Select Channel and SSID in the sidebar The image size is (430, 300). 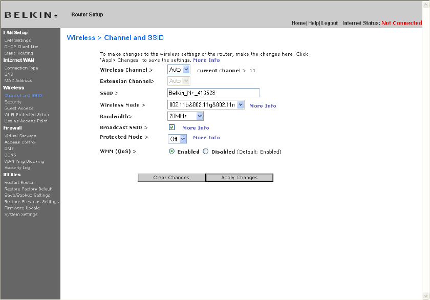coord(23,95)
